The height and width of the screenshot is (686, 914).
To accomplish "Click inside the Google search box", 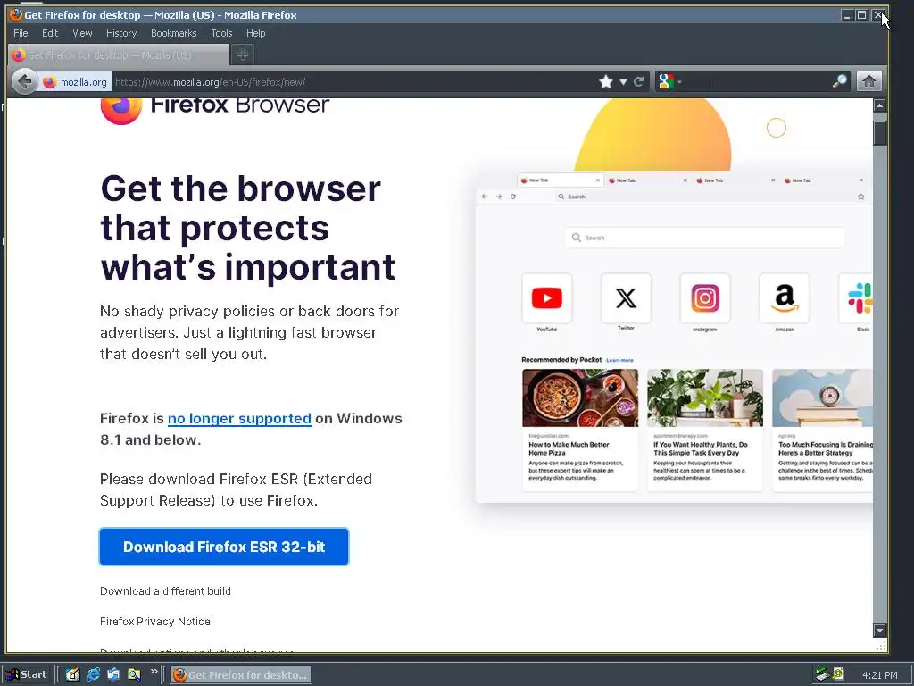I will 757,81.
